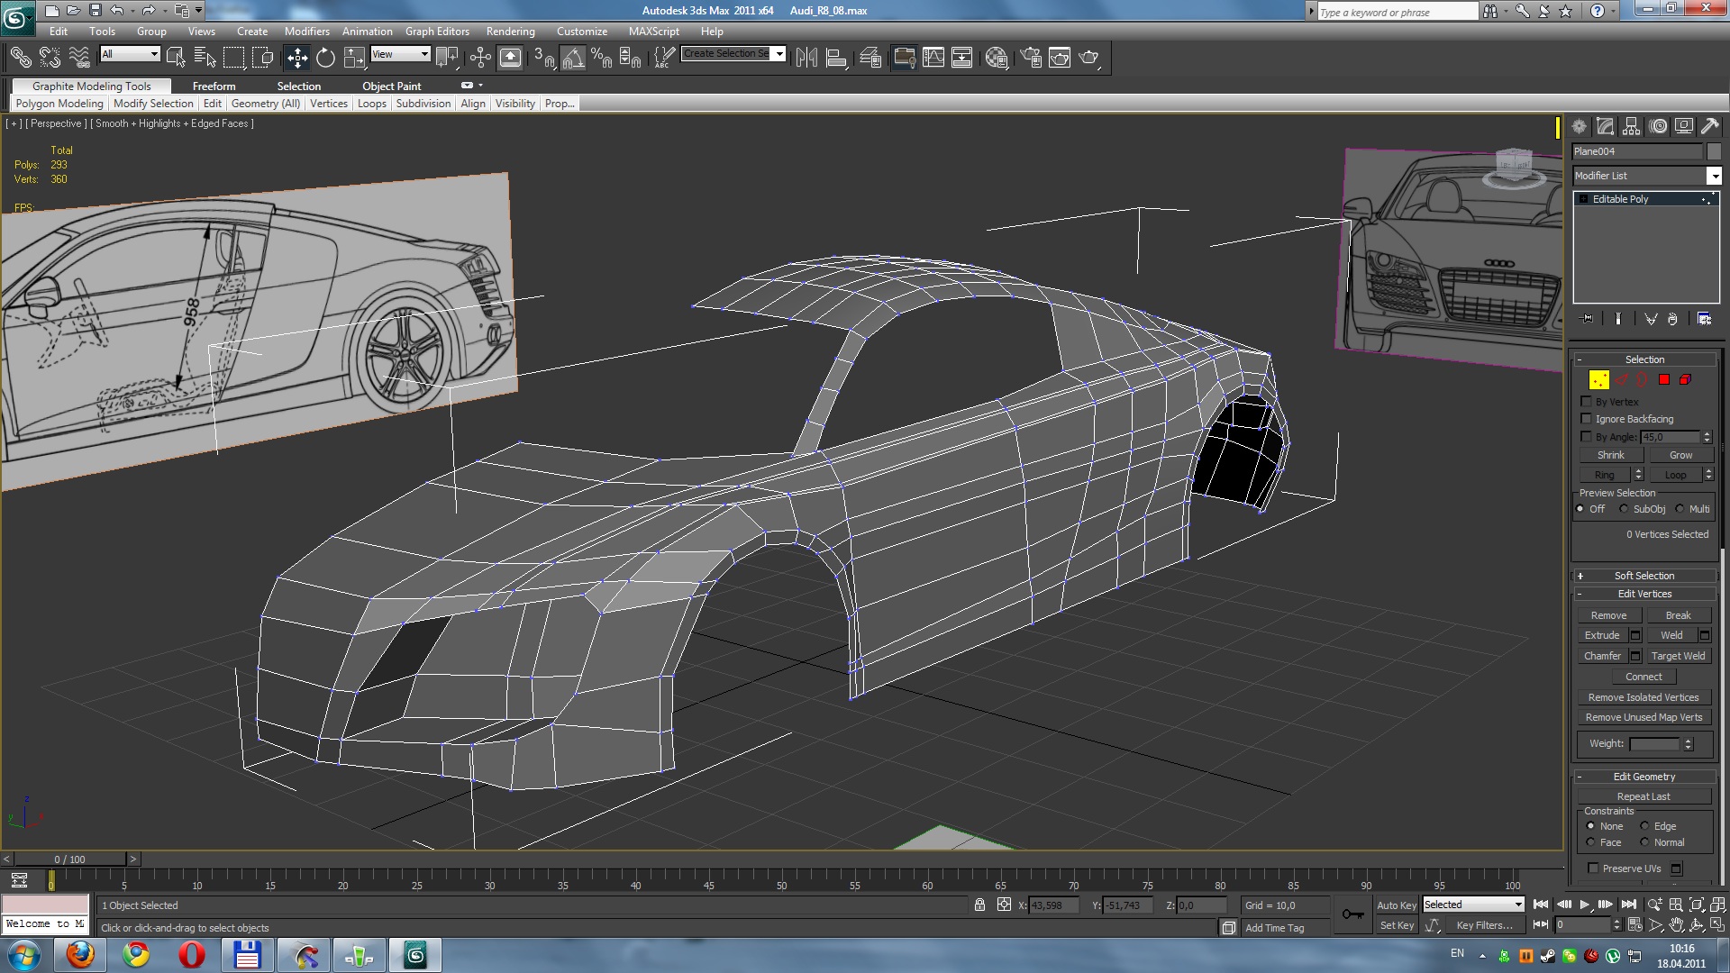
Task: Open the Utilities hammer panel
Action: coord(1709,127)
